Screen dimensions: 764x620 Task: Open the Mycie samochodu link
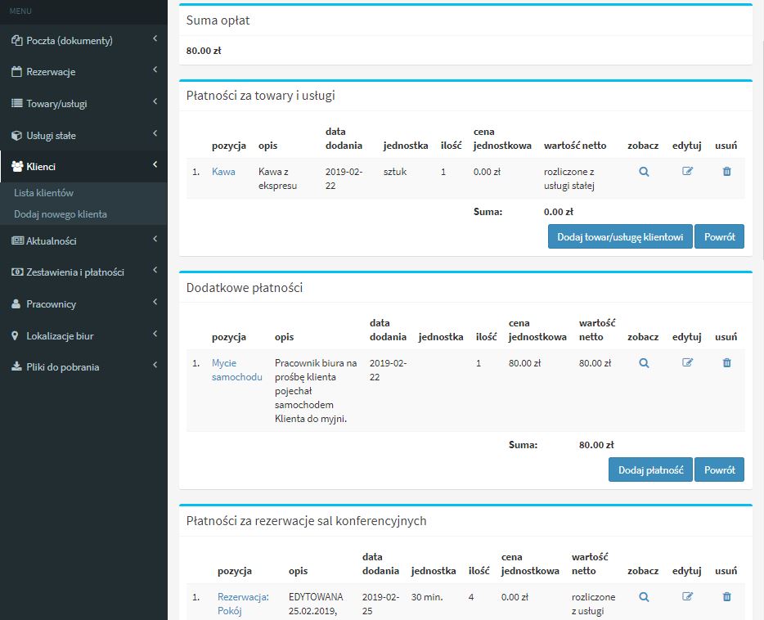coord(236,370)
